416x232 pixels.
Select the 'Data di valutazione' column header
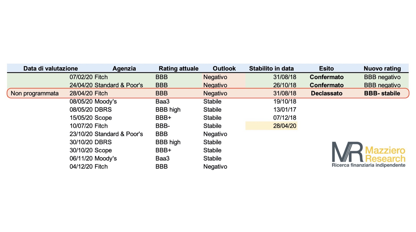tap(50, 69)
